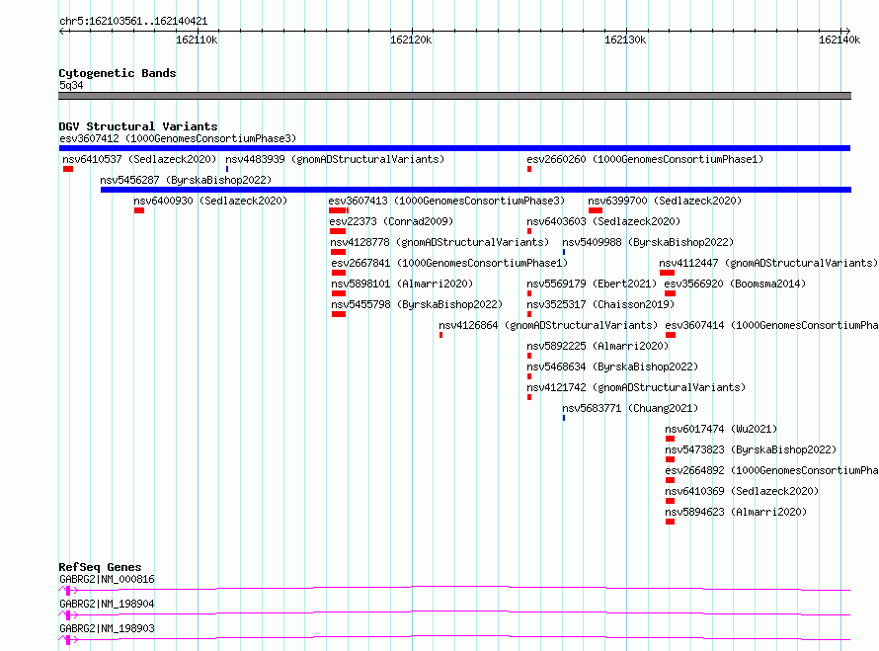Click the Cytogenetic Bands track title

[118, 73]
